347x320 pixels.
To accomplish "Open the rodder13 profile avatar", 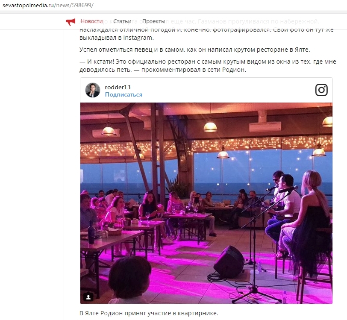I will pyautogui.click(x=93, y=90).
